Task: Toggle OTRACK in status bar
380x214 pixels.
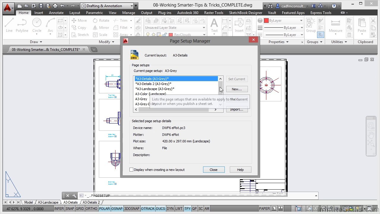Action: tap(148, 209)
